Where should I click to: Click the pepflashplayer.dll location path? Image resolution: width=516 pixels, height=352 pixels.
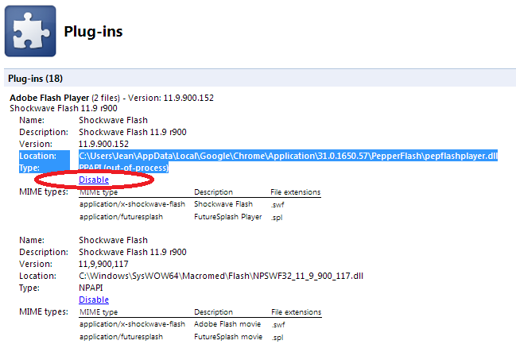(x=288, y=156)
